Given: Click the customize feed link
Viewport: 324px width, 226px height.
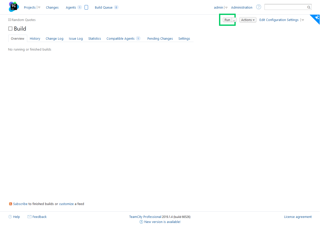Looking at the screenshot, I should (x=66, y=204).
